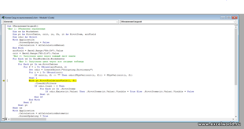Click the line "Dim ws As Worksheet"

[25, 32]
